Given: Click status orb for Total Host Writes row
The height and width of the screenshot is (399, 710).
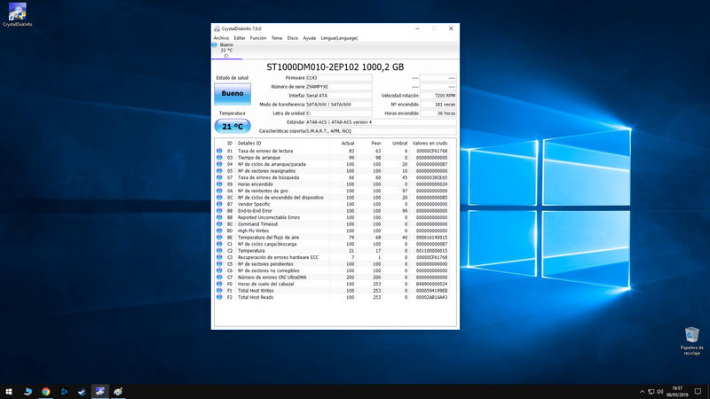Looking at the screenshot, I should pyautogui.click(x=219, y=291).
